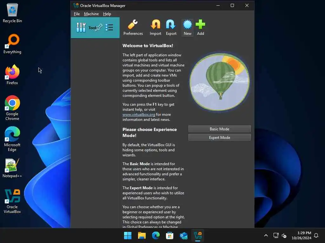Click the pin icon beside Tools
Viewport: 325px width, 243px height.
(x=98, y=27)
